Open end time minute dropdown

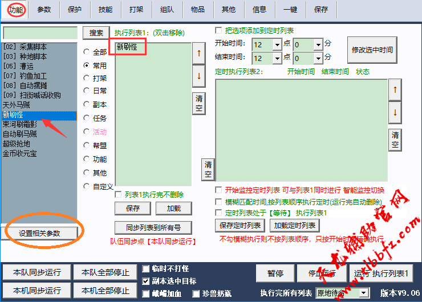(318, 58)
